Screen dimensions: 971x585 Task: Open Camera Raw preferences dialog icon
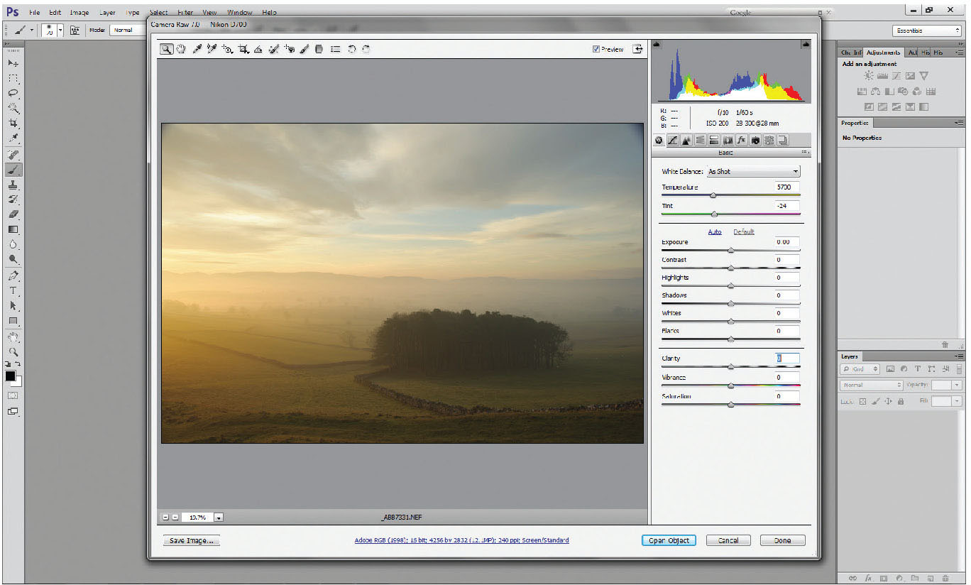[336, 49]
